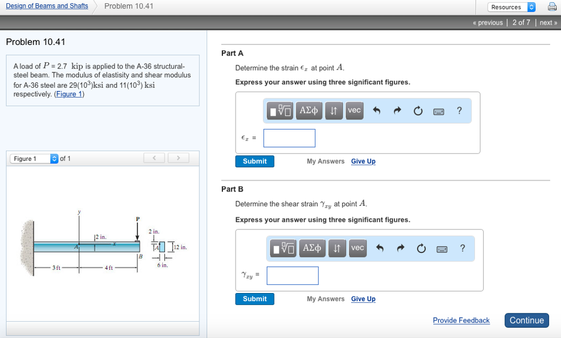Open Greek symbols ΑΣφ menu in Part A
Viewport: 561px width, 338px height.
(x=309, y=110)
